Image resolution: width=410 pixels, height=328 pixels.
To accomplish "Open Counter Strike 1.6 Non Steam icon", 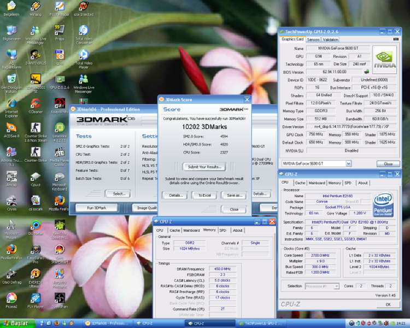I will coord(36,132).
